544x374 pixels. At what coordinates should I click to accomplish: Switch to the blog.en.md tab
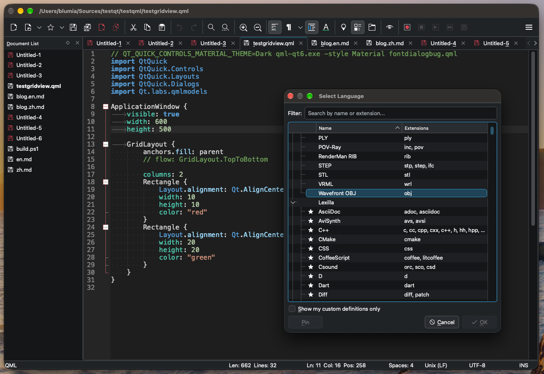(335, 43)
